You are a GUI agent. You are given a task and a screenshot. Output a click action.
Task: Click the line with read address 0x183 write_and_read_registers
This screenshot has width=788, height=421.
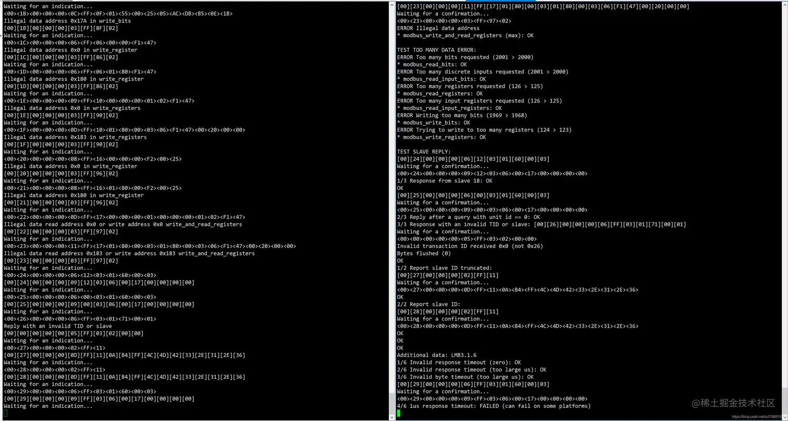tap(129, 253)
